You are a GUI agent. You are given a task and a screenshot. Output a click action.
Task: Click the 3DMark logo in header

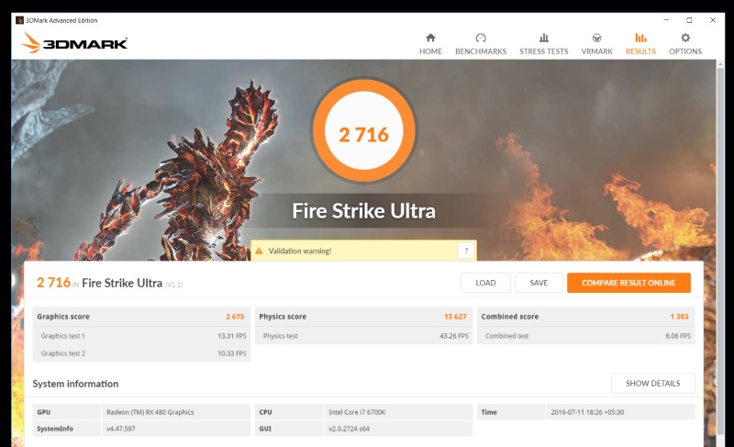tap(74, 42)
